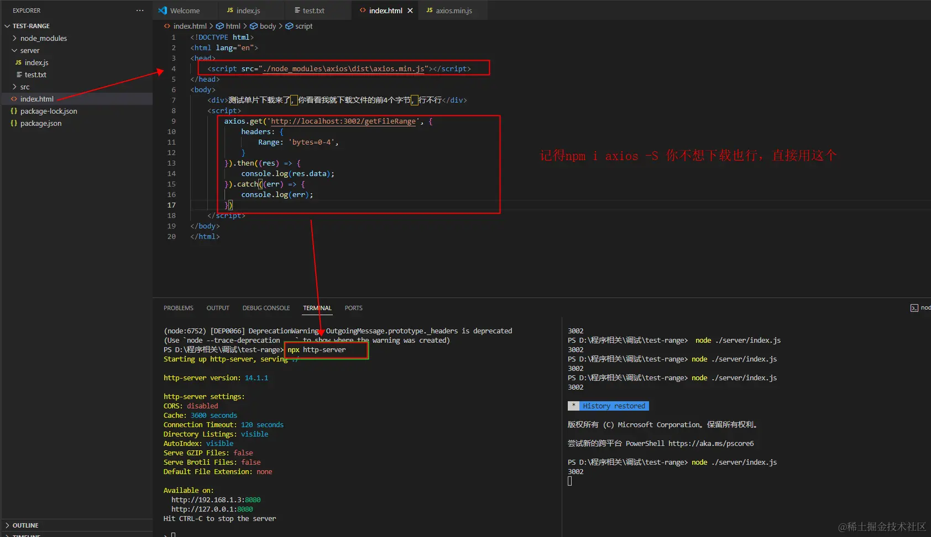This screenshot has height=537, width=931.
Task: Click 'http-server version: 14.1.1' terminal line
Action: click(216, 378)
